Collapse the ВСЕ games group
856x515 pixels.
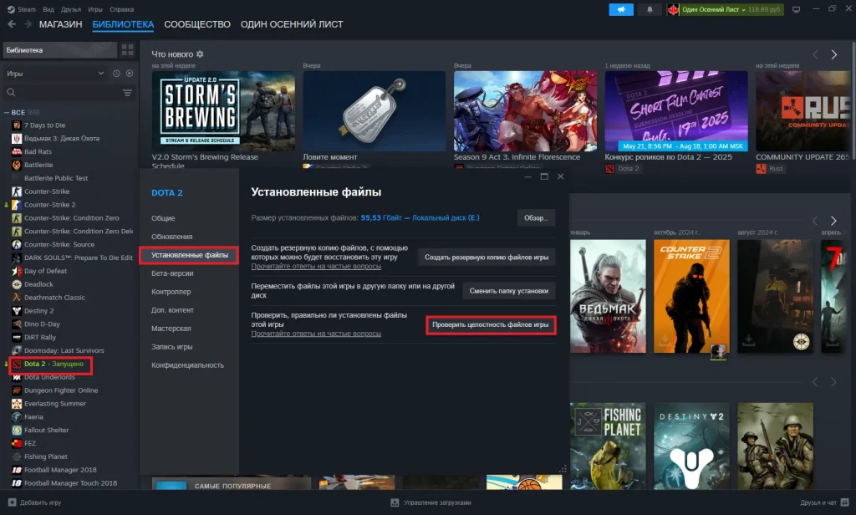coord(7,113)
